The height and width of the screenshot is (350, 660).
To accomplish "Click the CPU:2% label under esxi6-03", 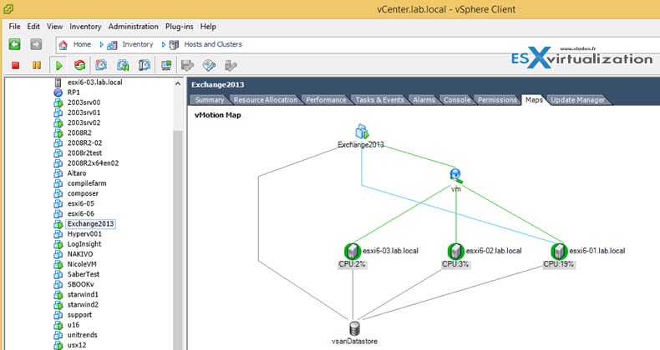I will pos(353,264).
